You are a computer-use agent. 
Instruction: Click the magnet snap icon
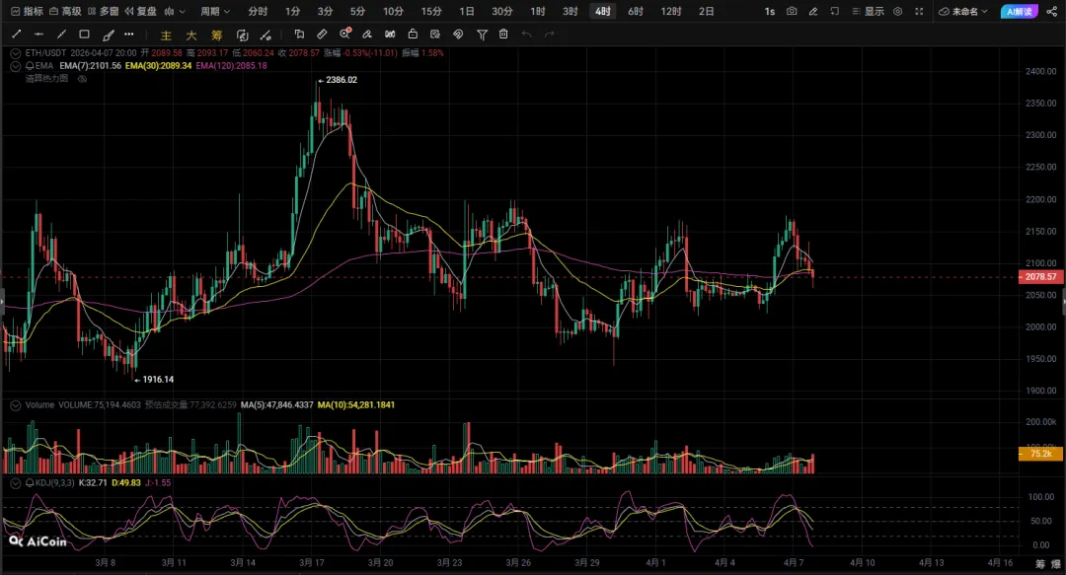click(458, 34)
